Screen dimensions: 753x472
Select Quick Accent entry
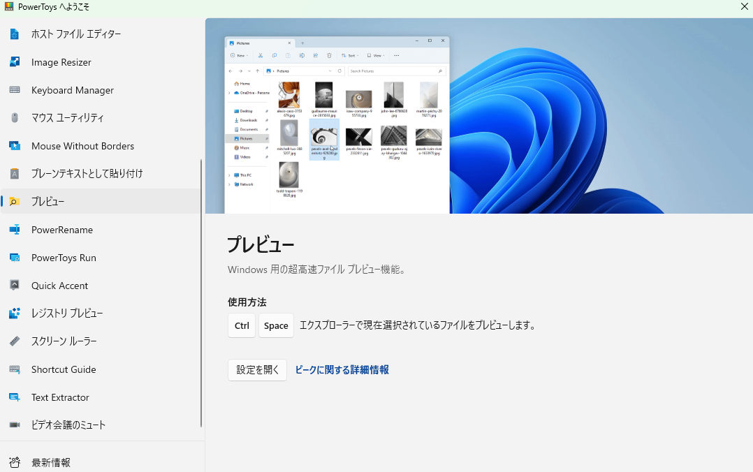tap(101, 285)
